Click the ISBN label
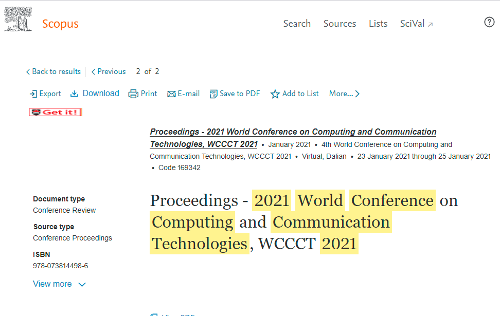The image size is (500, 316). coord(42,254)
